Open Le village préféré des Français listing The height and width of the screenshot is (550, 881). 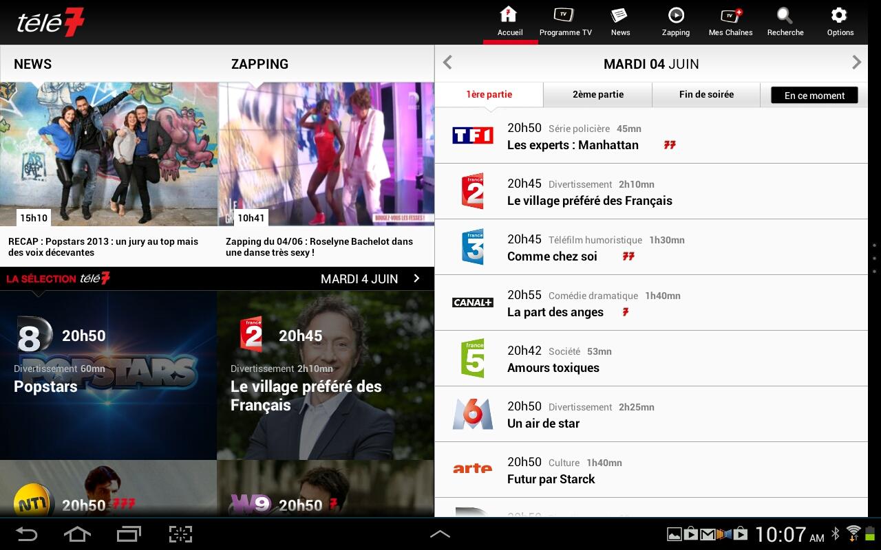pos(651,191)
